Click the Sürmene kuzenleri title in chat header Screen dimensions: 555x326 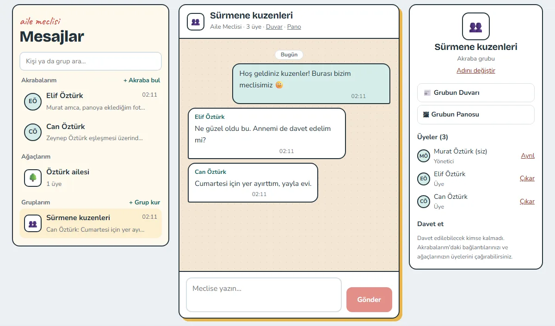tap(251, 16)
